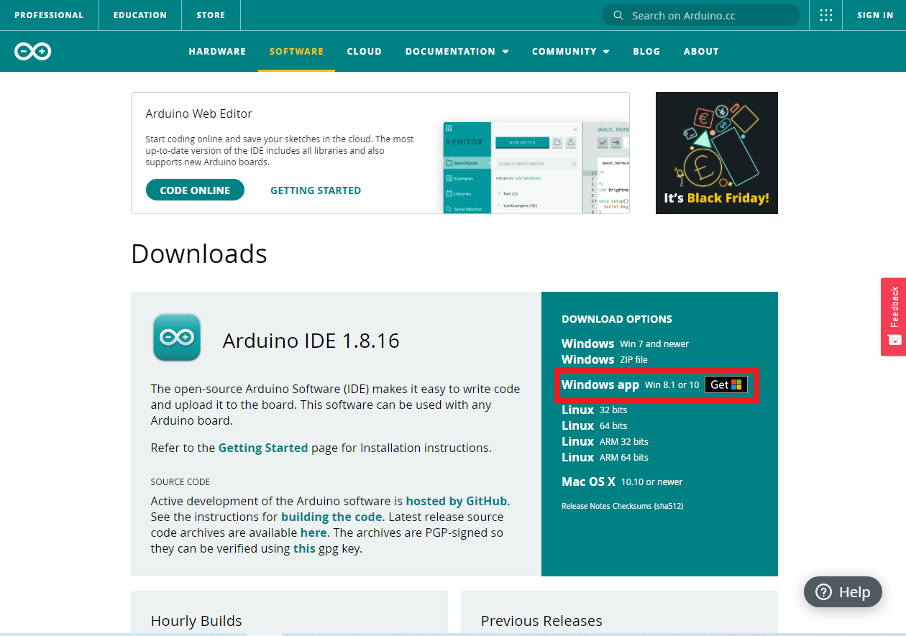Image resolution: width=906 pixels, height=636 pixels.
Task: Click the Black Friday banner
Action: tap(717, 153)
